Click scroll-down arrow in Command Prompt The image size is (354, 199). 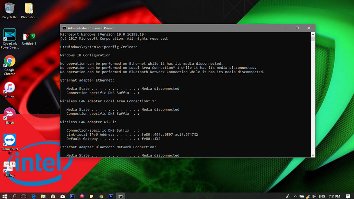click(x=313, y=155)
